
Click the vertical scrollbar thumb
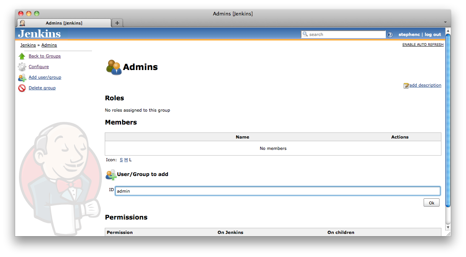[x=448, y=121]
